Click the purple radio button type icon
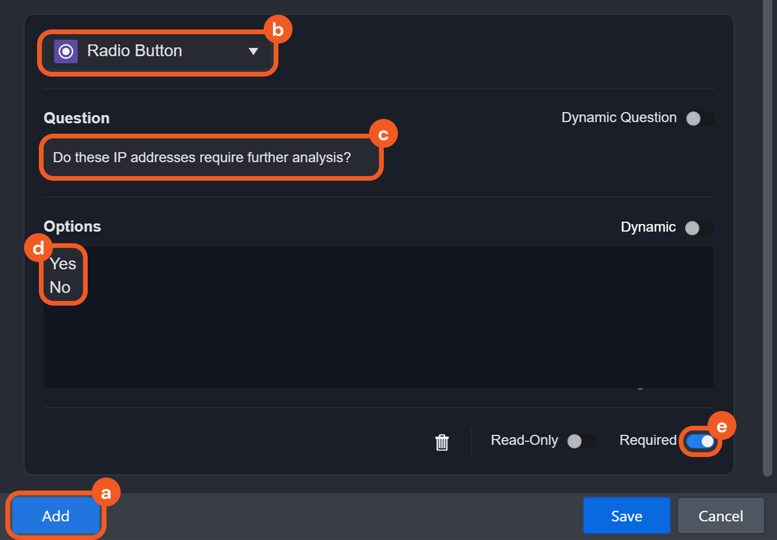This screenshot has width=777, height=540. point(66,51)
